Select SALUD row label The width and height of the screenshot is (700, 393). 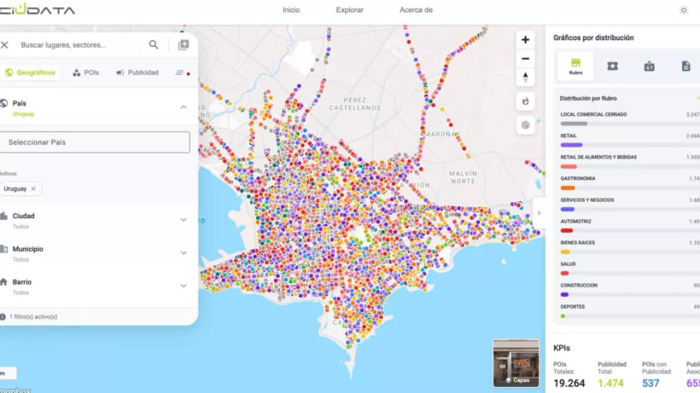(568, 264)
